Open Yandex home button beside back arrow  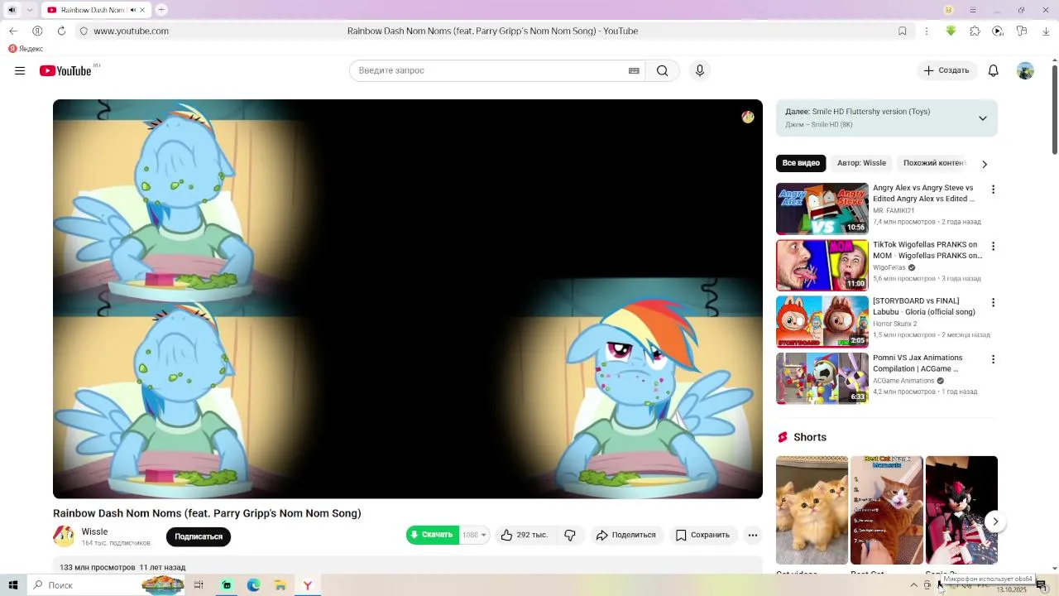pos(37,31)
